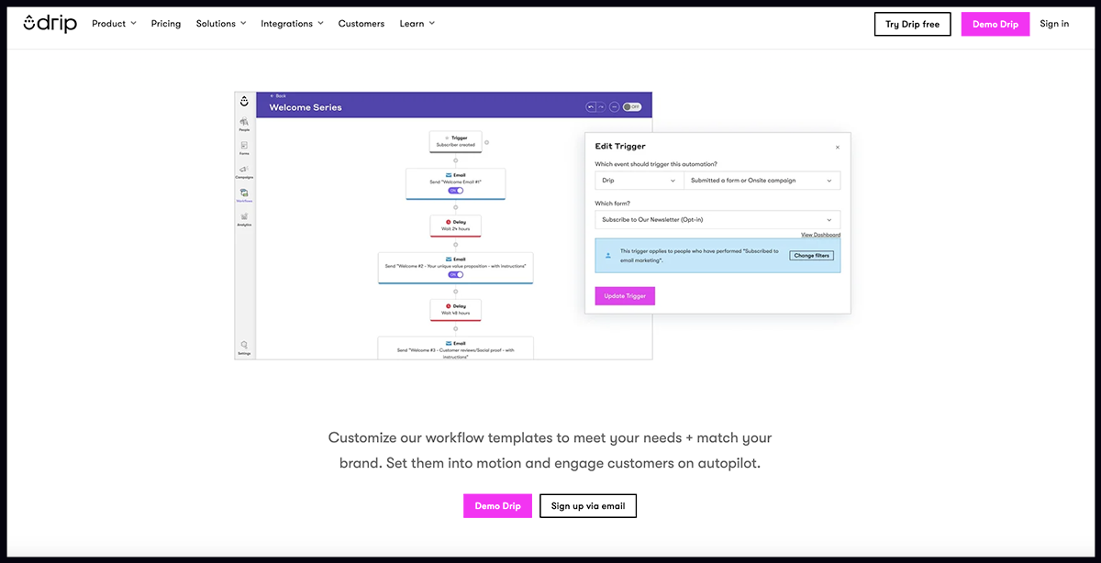Toggle the Welcome #2 email ON switch
1101x563 pixels.
tap(455, 274)
